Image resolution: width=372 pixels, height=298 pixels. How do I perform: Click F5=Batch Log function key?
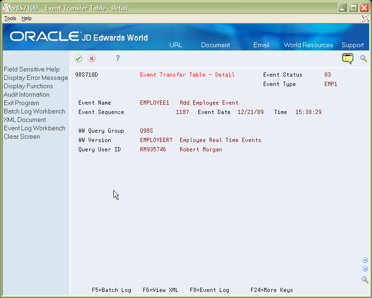pyautogui.click(x=112, y=290)
